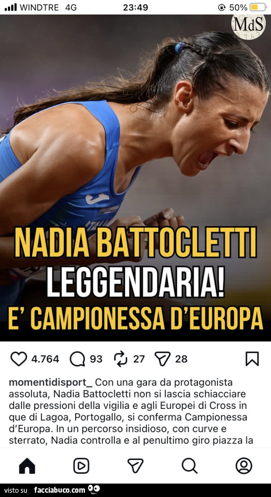View the 27 reposts count
Screen dimensions: 271x497
pyautogui.click(x=139, y=359)
